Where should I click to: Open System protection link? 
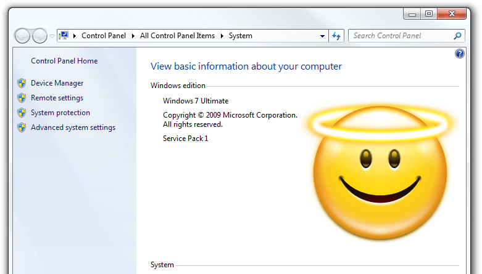tap(60, 113)
